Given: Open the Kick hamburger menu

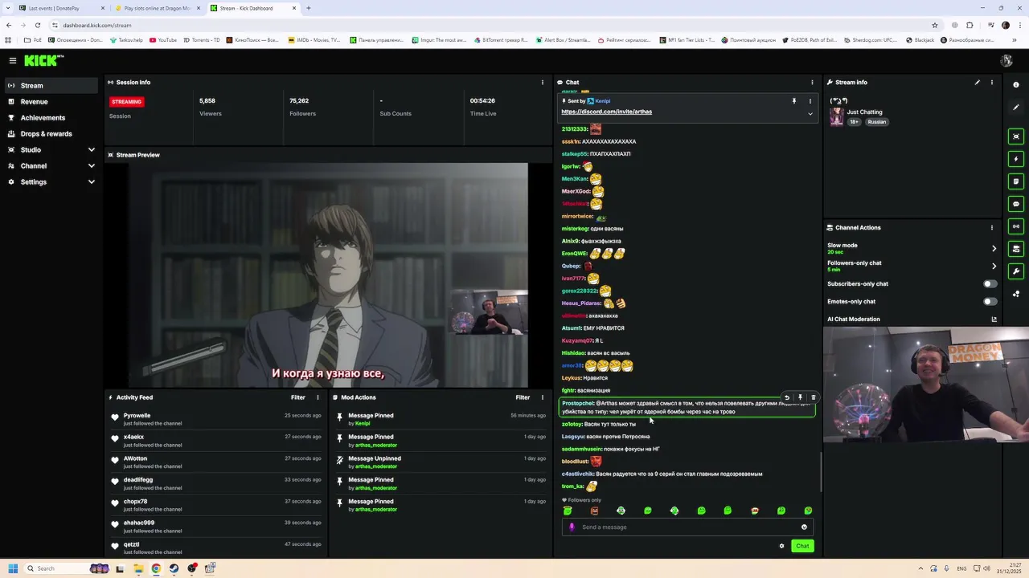Looking at the screenshot, I should coord(12,60).
